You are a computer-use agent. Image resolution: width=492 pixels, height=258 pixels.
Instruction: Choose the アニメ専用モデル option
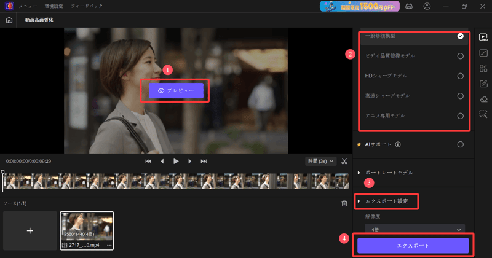pos(460,115)
